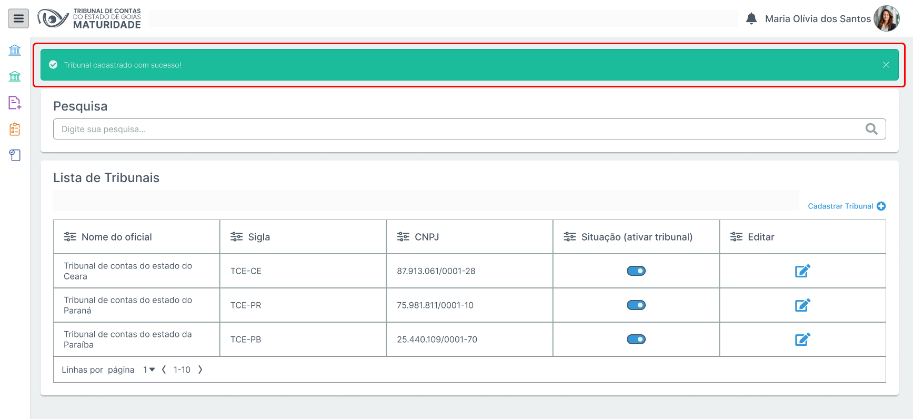The height and width of the screenshot is (419, 913).
Task: Disable the TCE-PR tribunal switch
Action: (x=636, y=305)
